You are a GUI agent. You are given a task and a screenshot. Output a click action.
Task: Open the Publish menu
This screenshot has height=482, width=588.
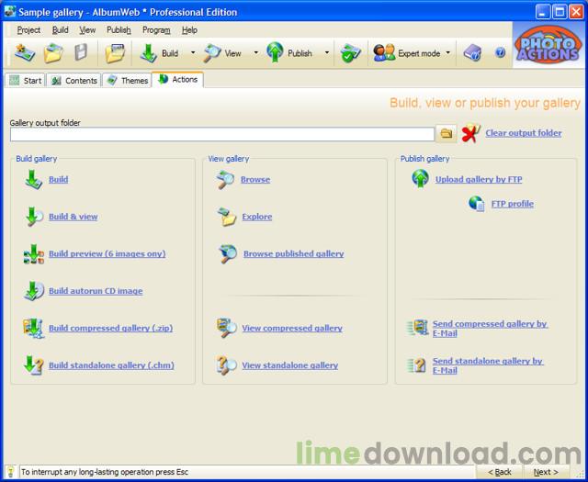click(119, 30)
